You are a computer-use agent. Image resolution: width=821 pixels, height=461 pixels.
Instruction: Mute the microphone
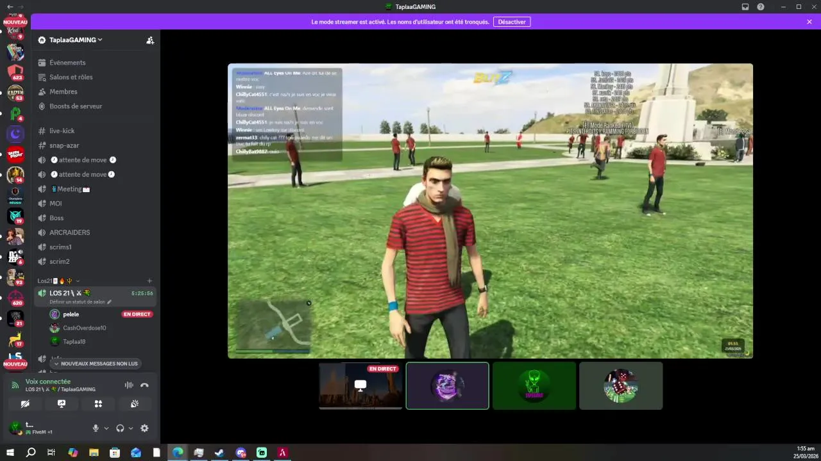point(96,428)
